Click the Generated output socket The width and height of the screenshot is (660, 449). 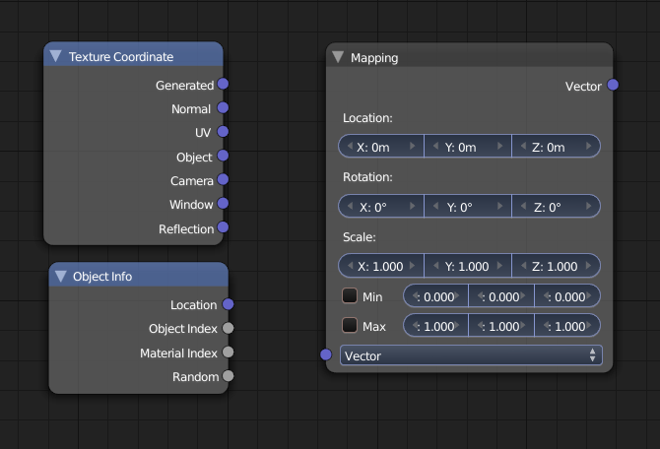[223, 85]
